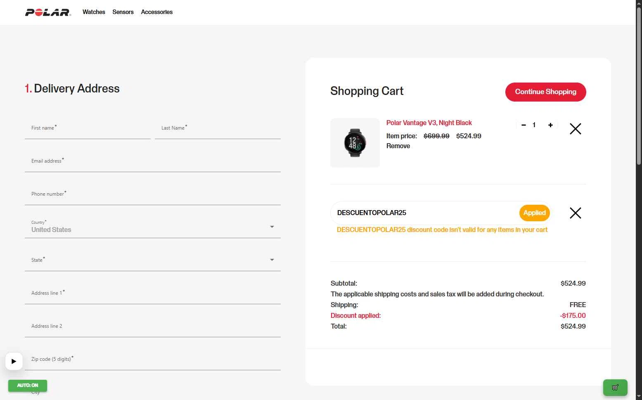Open the Polar Vantage V3 product thumbnail
This screenshot has width=642, height=400.
click(x=355, y=143)
